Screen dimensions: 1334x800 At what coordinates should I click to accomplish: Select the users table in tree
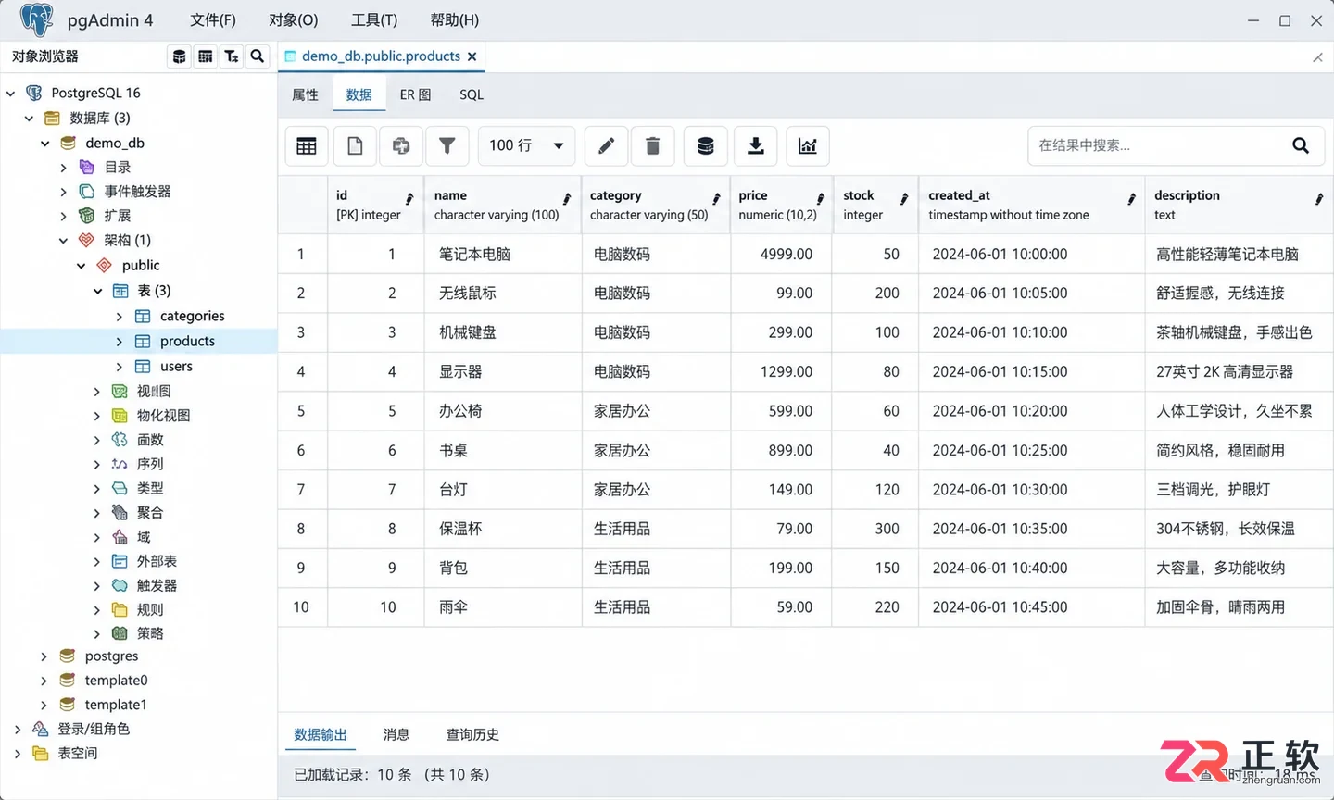click(176, 367)
